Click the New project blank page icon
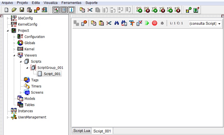224x135 pixels. pos(6,10)
